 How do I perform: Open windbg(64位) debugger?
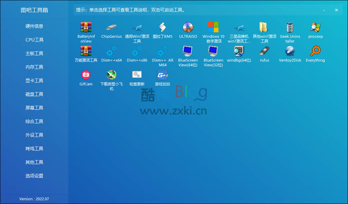(x=239, y=54)
